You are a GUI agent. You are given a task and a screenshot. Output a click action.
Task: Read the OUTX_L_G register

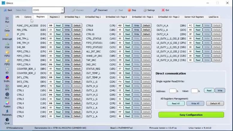click(x=128, y=82)
